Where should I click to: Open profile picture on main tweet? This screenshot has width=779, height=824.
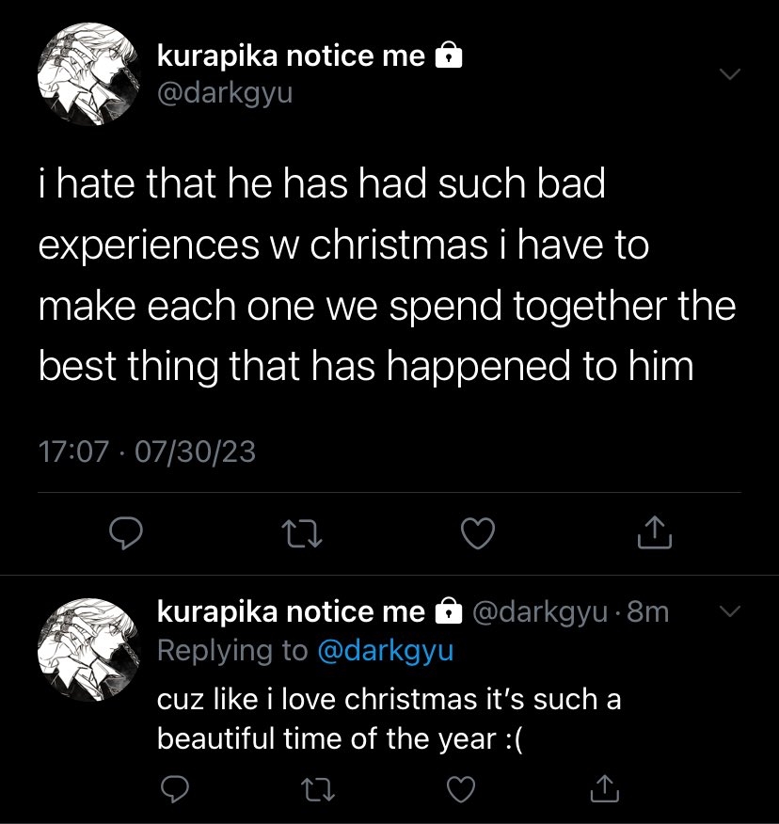point(88,74)
